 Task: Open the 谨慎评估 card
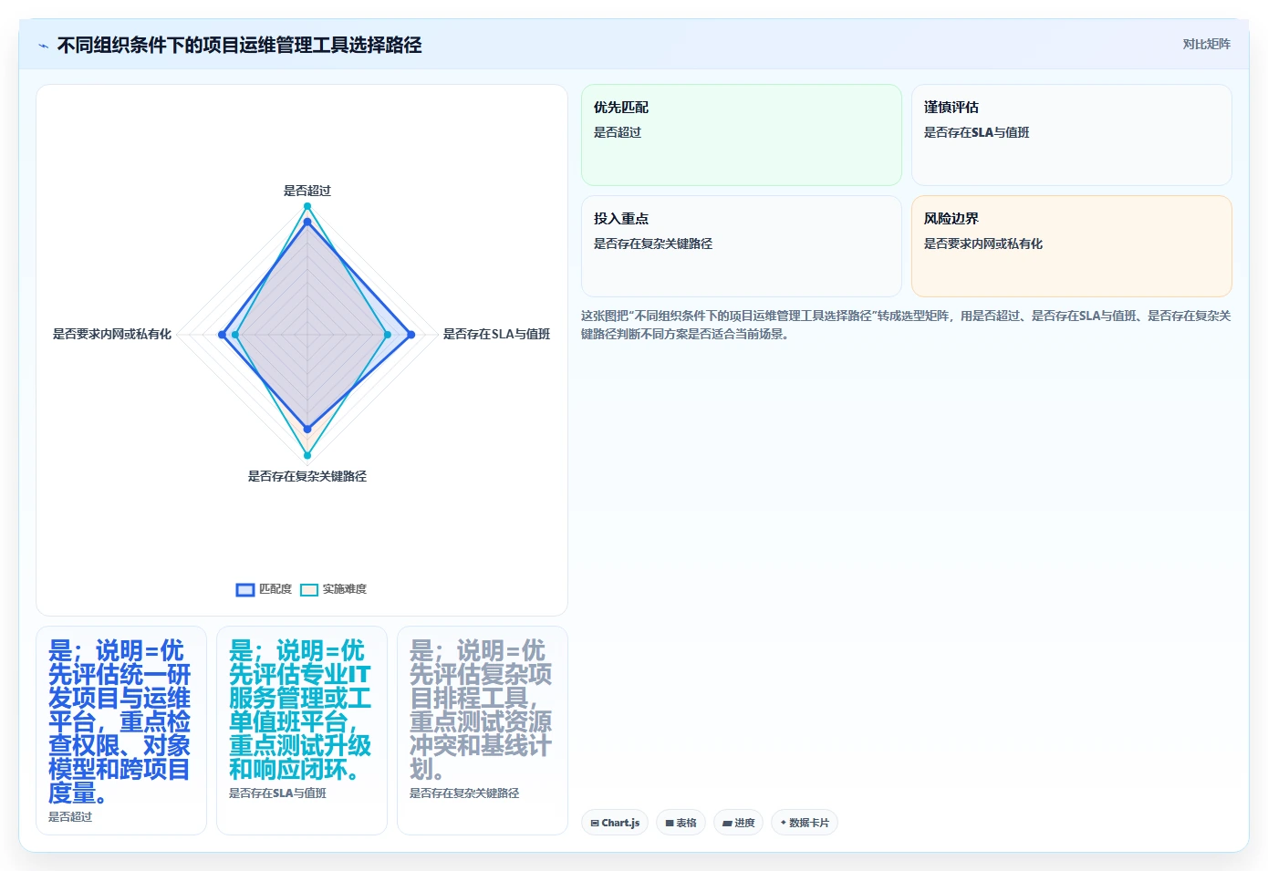point(1072,135)
